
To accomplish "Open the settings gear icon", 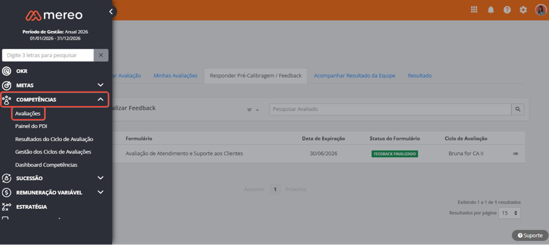I will (523, 10).
